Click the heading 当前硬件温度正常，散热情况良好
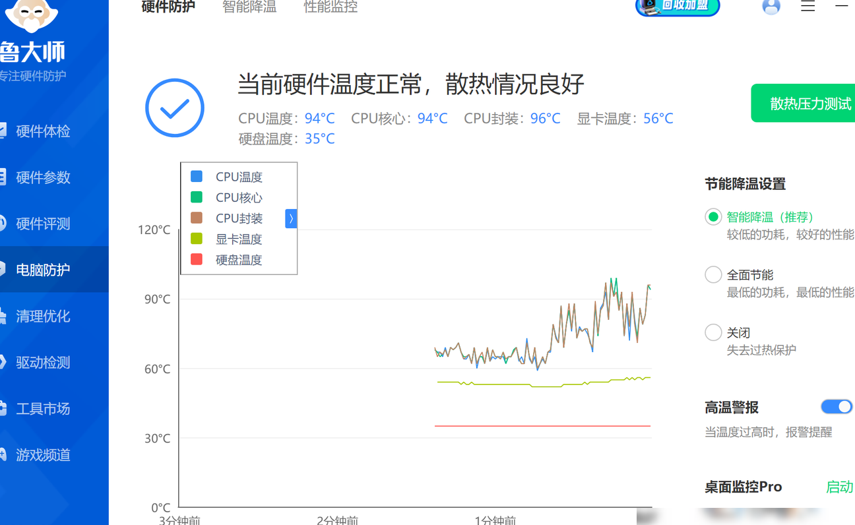The height and width of the screenshot is (525, 855). [x=410, y=84]
